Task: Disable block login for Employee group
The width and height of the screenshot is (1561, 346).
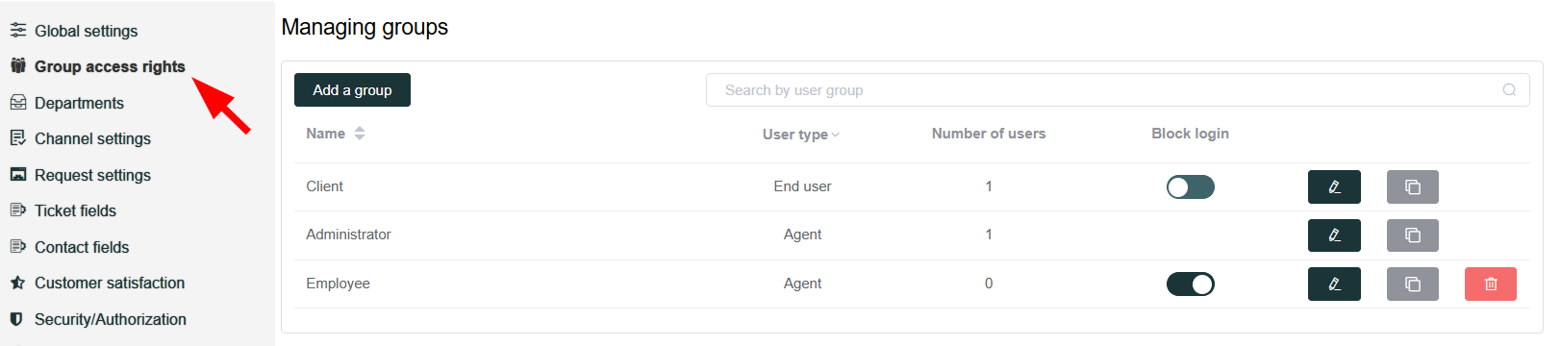Action: coord(1190,284)
